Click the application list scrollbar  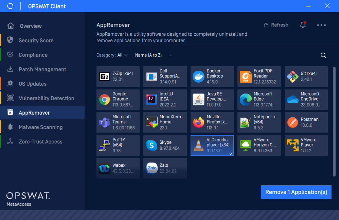pos(334,122)
